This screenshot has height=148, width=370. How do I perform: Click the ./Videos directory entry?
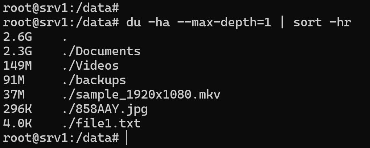point(90,66)
